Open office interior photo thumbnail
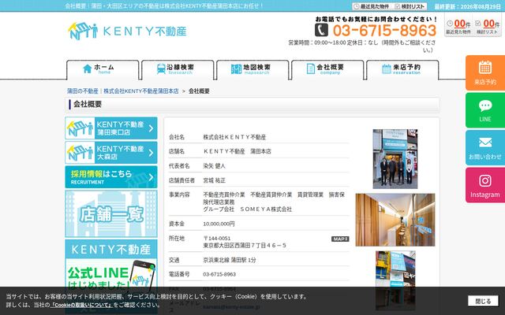This screenshot has height=315, width=505. (x=395, y=220)
